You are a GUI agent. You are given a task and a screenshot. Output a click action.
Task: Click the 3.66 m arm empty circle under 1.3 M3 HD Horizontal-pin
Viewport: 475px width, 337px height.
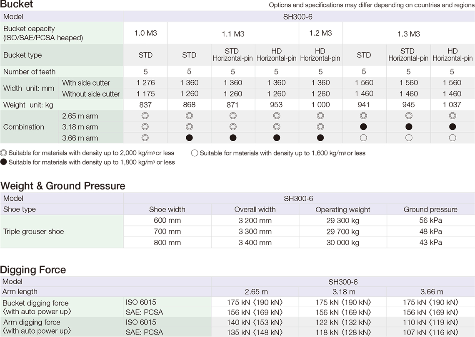[x=452, y=138]
